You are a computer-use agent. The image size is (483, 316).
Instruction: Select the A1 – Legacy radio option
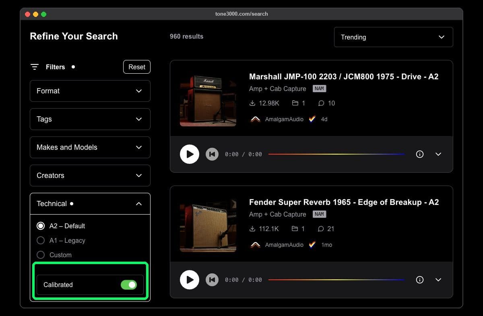click(41, 240)
